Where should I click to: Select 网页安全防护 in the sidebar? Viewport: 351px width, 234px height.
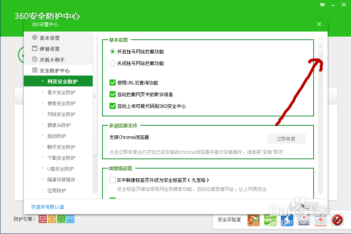pyautogui.click(x=58, y=81)
